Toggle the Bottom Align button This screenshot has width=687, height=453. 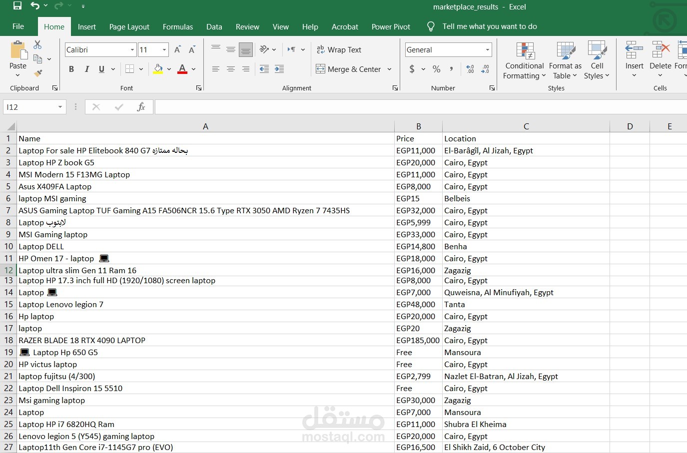point(246,49)
